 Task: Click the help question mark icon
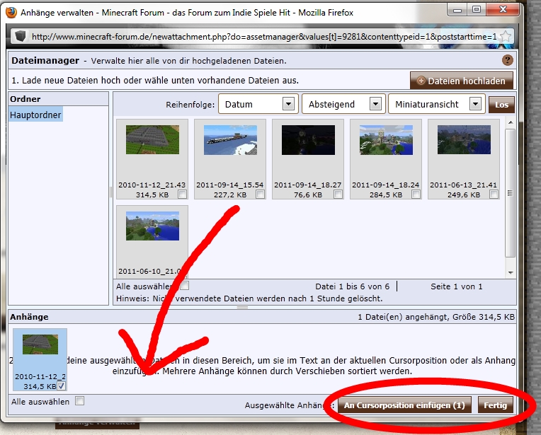507,61
